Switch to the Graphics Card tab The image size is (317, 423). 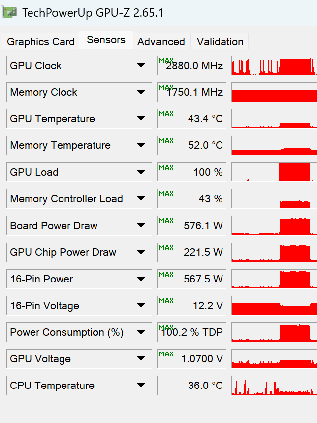(40, 42)
